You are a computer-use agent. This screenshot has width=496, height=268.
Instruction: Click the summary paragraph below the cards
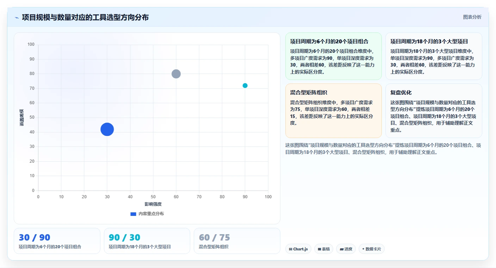point(383,149)
